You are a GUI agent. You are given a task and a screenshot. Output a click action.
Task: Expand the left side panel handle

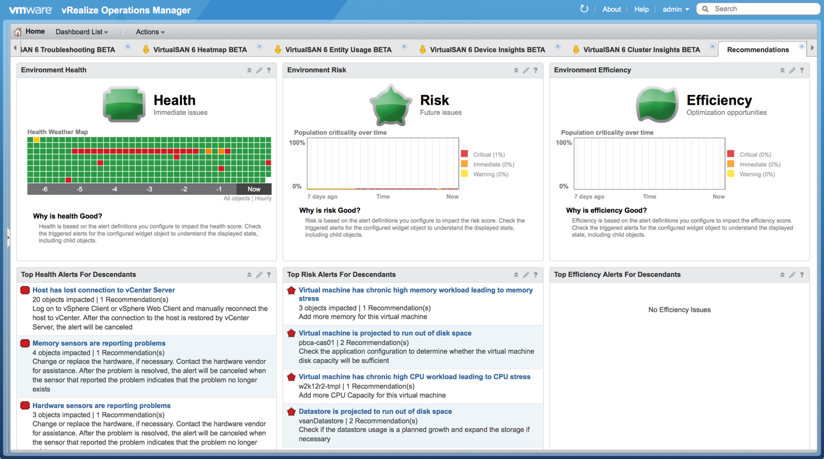(8, 238)
